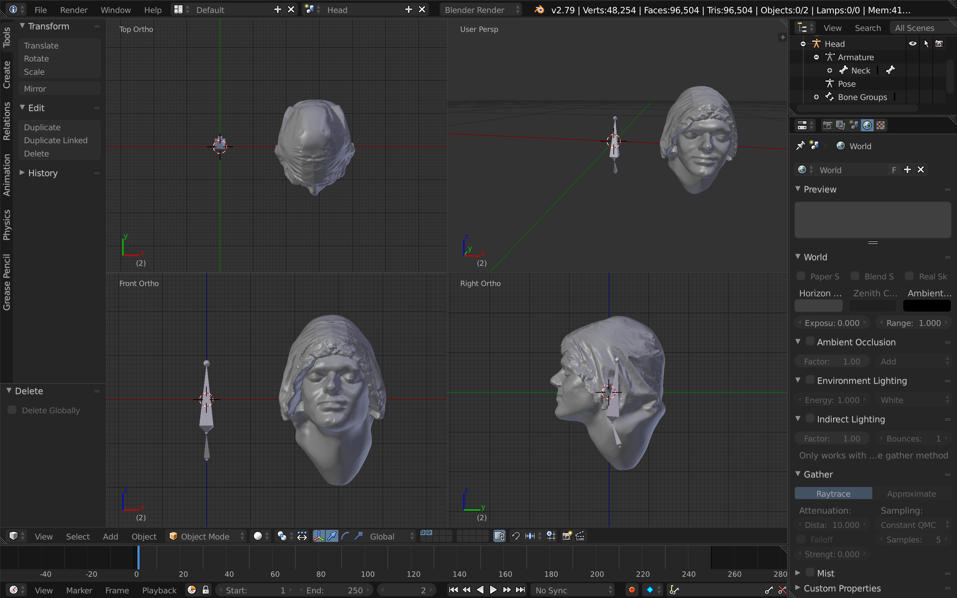The width and height of the screenshot is (957, 598).
Task: Play the animation forward
Action: 493,590
